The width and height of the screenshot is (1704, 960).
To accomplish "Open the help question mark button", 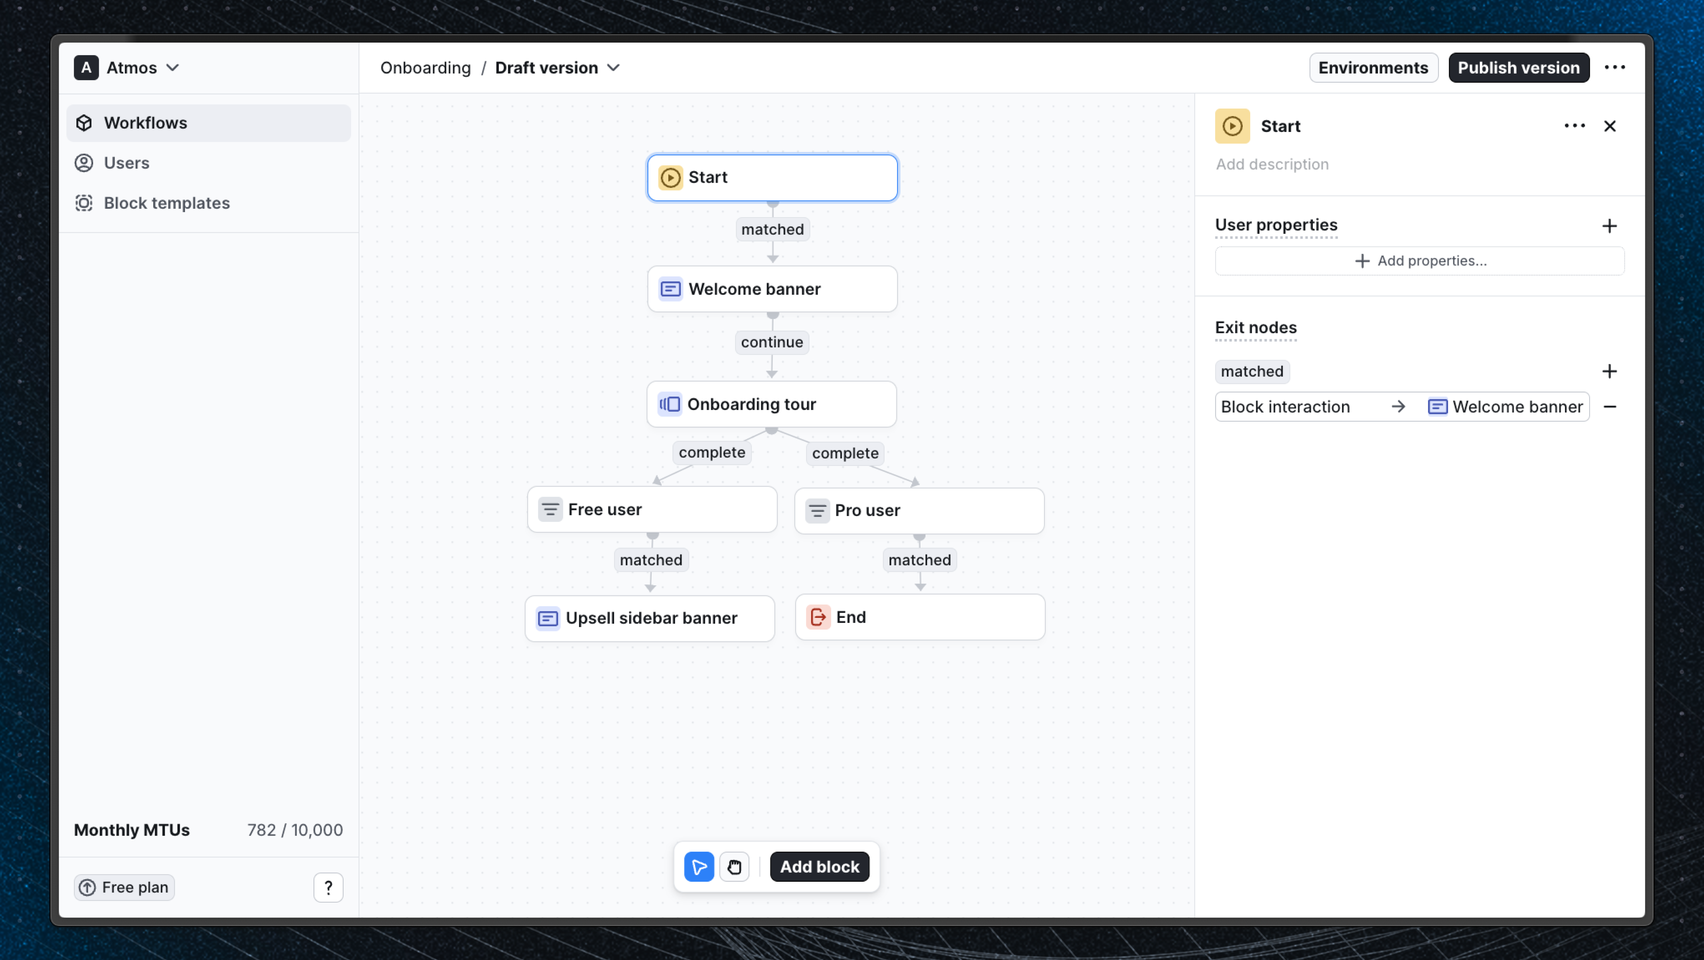I will pyautogui.click(x=328, y=887).
